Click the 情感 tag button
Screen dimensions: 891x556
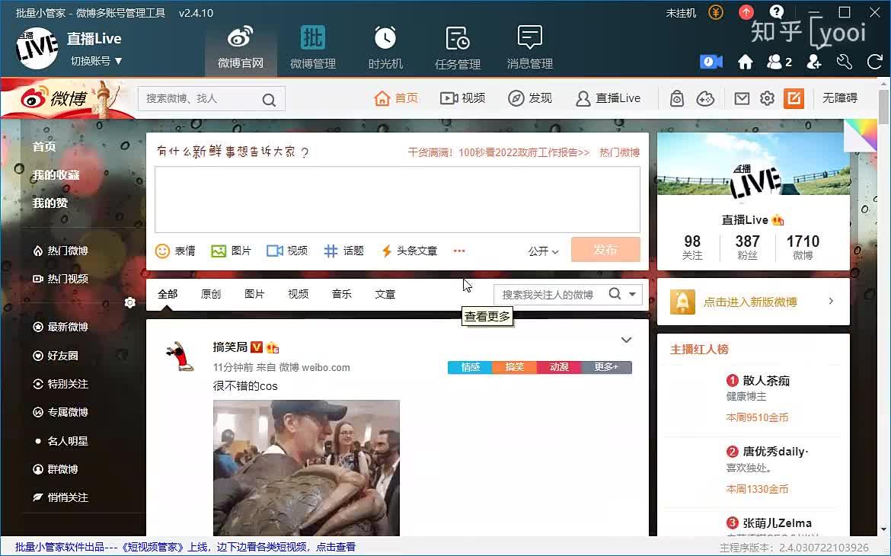470,367
